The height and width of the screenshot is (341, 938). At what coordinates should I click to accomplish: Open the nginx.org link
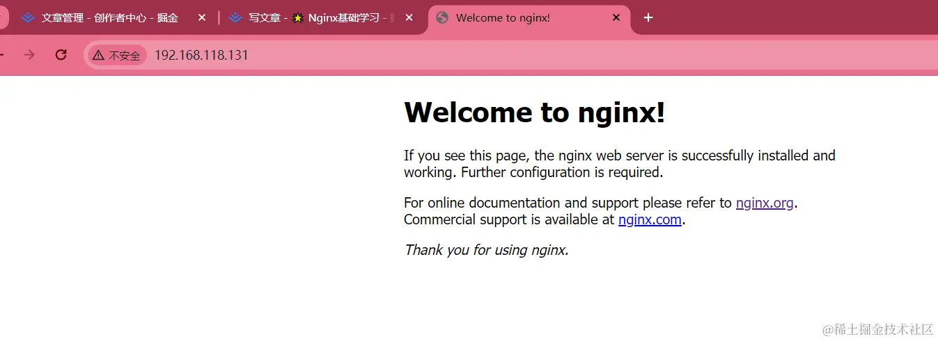click(x=765, y=203)
